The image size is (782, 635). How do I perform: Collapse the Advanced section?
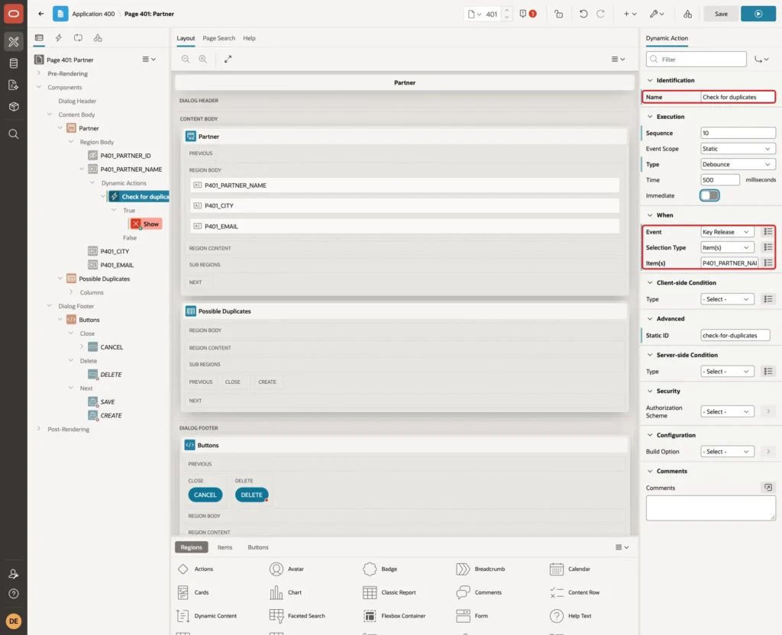click(x=650, y=318)
